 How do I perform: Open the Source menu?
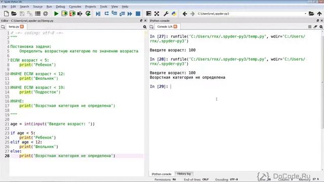tap(37, 7)
